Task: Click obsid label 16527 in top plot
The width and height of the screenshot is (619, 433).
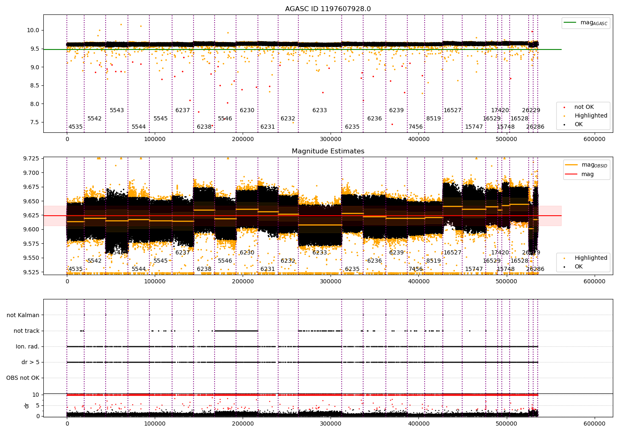Action: [453, 111]
